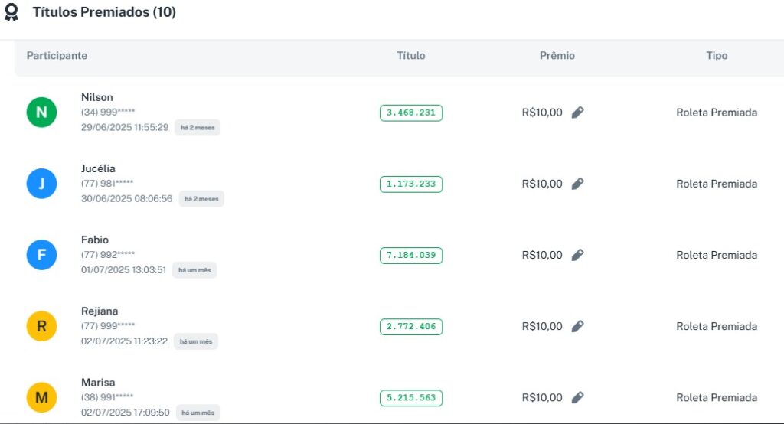This screenshot has height=424, width=784.
Task: Click the Título column header
Action: [411, 56]
